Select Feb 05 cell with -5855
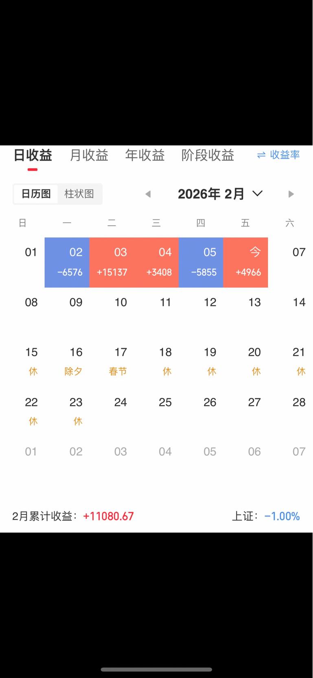Viewport: 313px width, 678px height. (201, 263)
